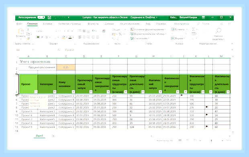
Task: Open the Формат cells menu
Action: [178, 38]
